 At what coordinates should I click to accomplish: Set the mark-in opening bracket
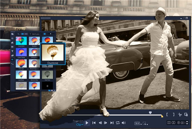[x=167, y=115]
